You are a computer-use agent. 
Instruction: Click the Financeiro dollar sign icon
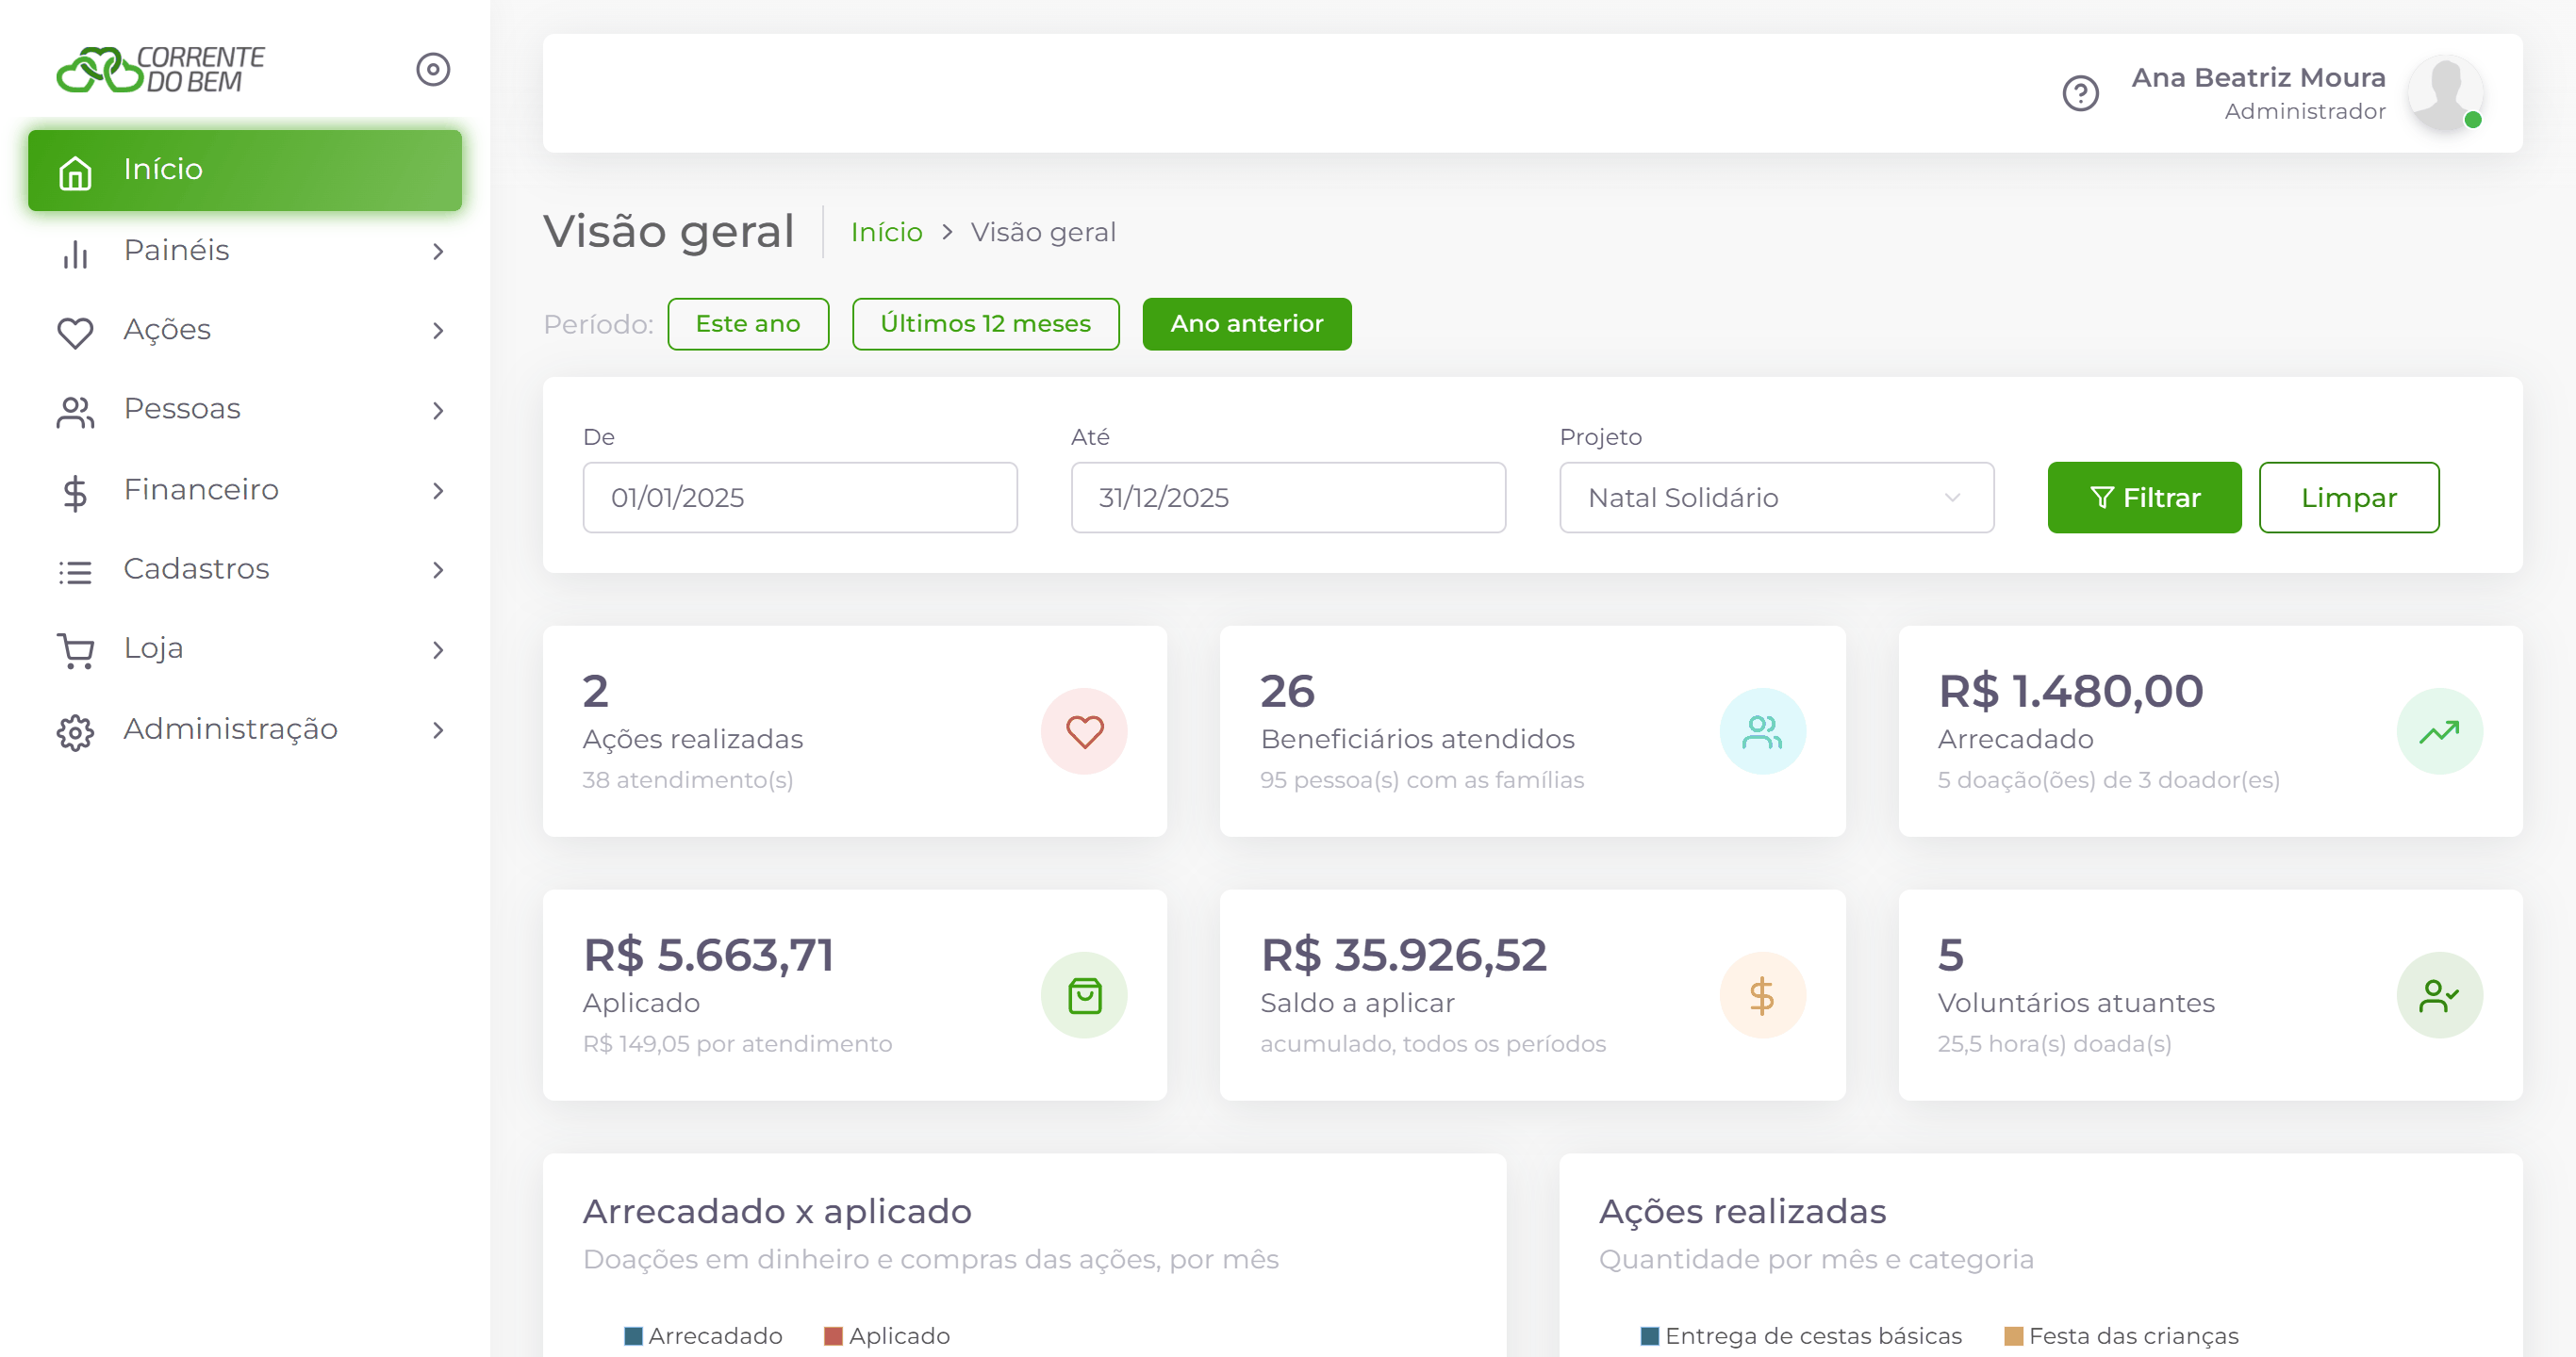point(75,492)
